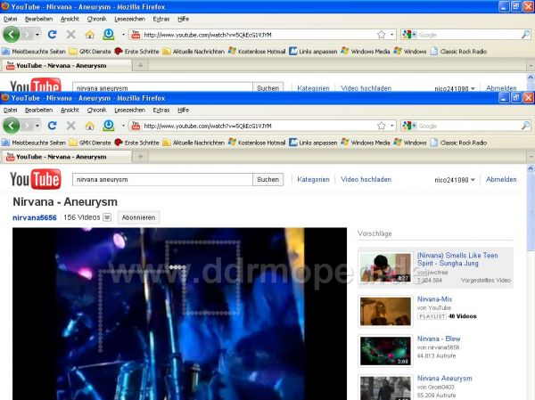
Task: Open the Google search engine dropdown in the front window
Action: point(410,126)
